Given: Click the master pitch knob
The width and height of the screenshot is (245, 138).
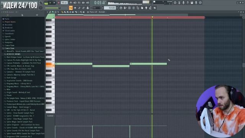Looking at the screenshot, I should [41, 8].
